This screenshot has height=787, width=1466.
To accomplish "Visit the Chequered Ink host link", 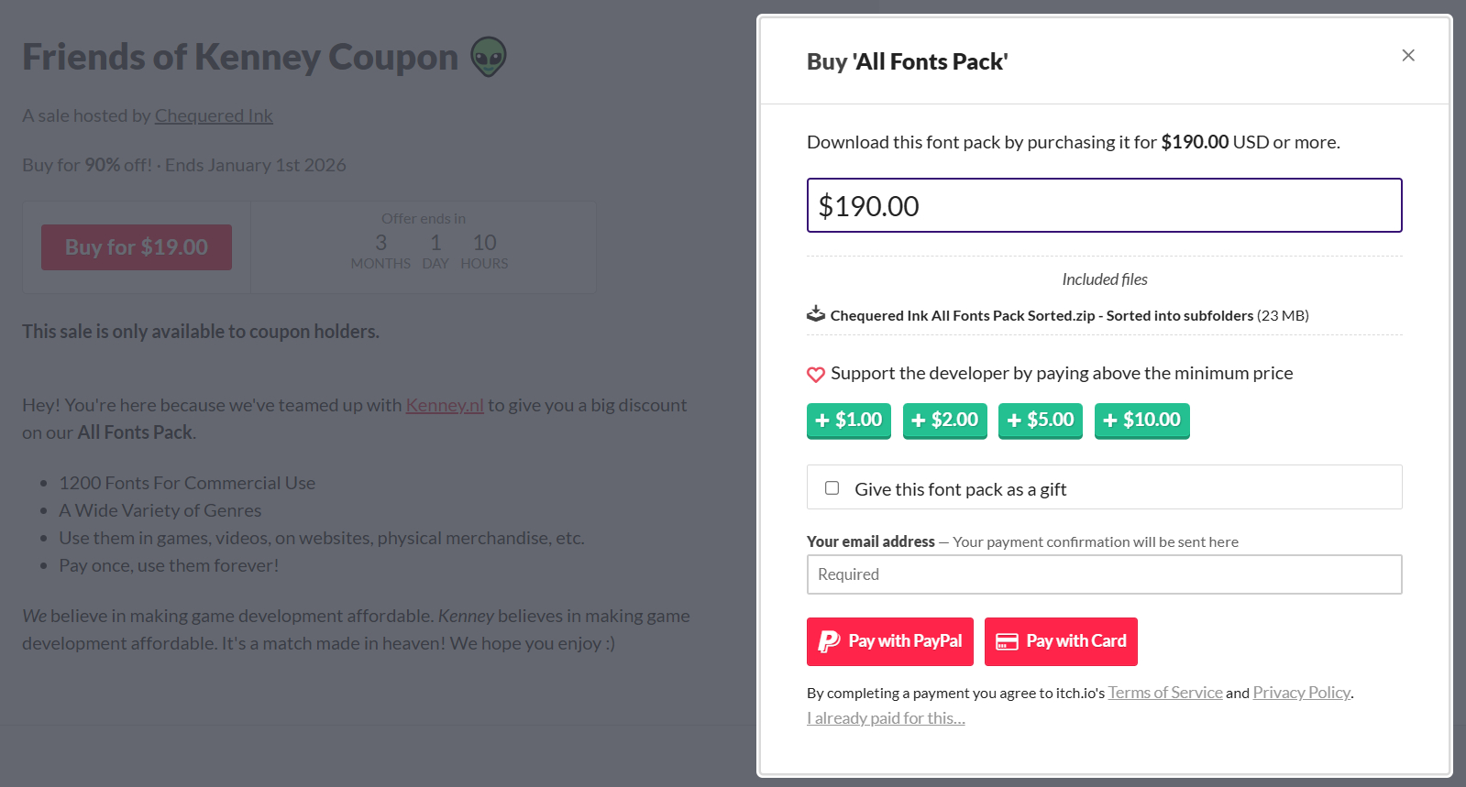I will pyautogui.click(x=214, y=115).
